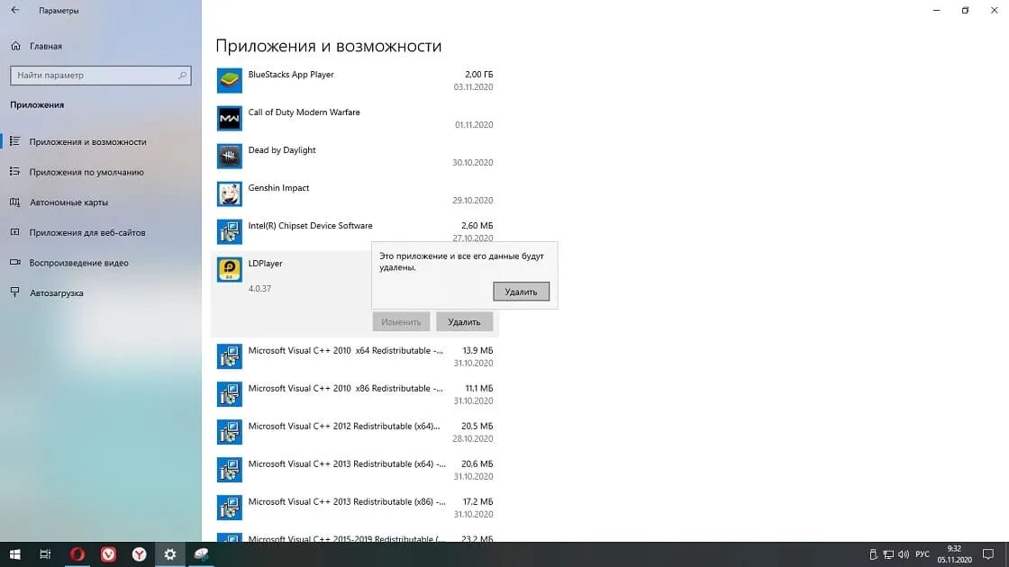The width and height of the screenshot is (1009, 567).
Task: Click the Intel Chipset Device Software icon
Action: click(229, 231)
